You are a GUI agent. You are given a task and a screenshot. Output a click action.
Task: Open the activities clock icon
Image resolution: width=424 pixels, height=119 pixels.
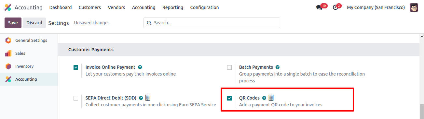[x=335, y=7]
